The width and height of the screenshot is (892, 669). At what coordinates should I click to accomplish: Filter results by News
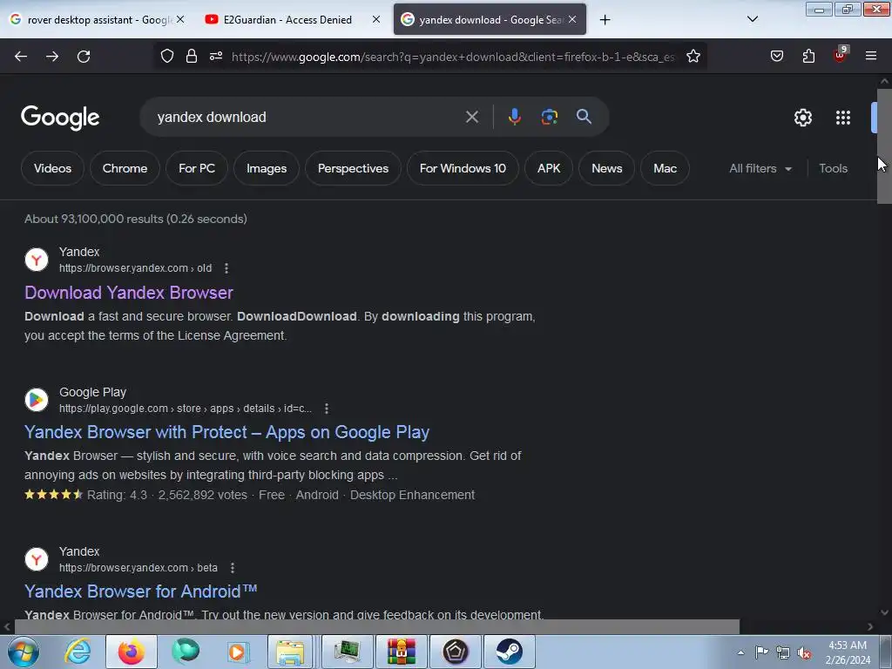click(x=606, y=168)
